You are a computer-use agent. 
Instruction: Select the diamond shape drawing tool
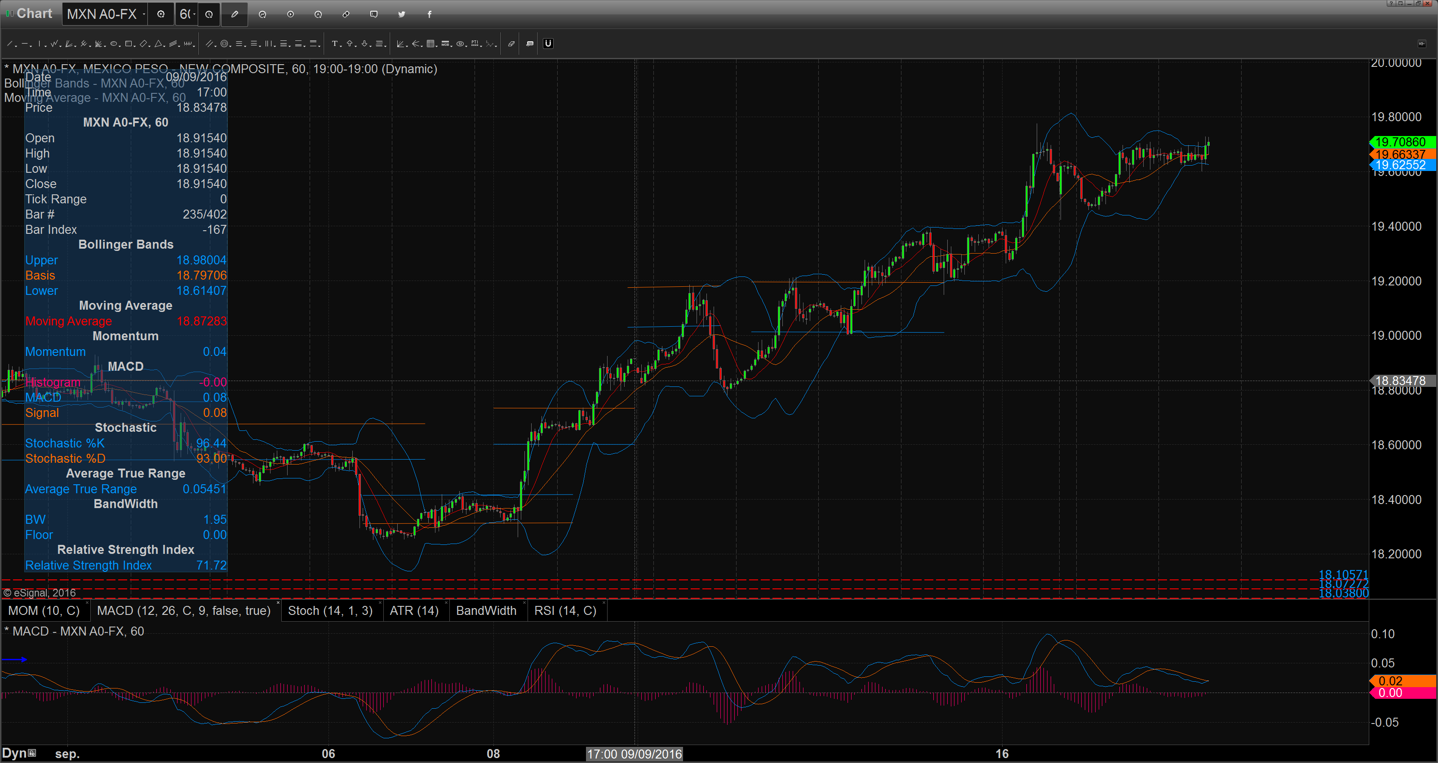[143, 44]
